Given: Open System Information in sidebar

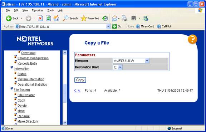Looking at the screenshot, I should 31,79.
